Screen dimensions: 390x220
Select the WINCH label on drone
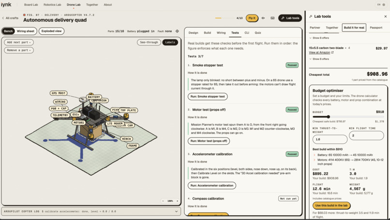[x=126, y=139]
